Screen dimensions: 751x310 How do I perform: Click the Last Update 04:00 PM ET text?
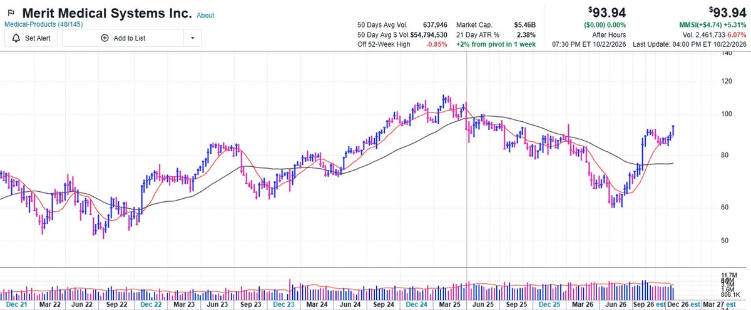[690, 44]
